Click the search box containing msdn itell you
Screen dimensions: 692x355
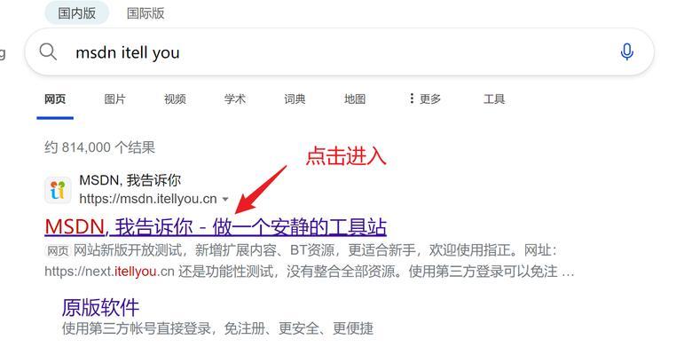tap(340, 52)
